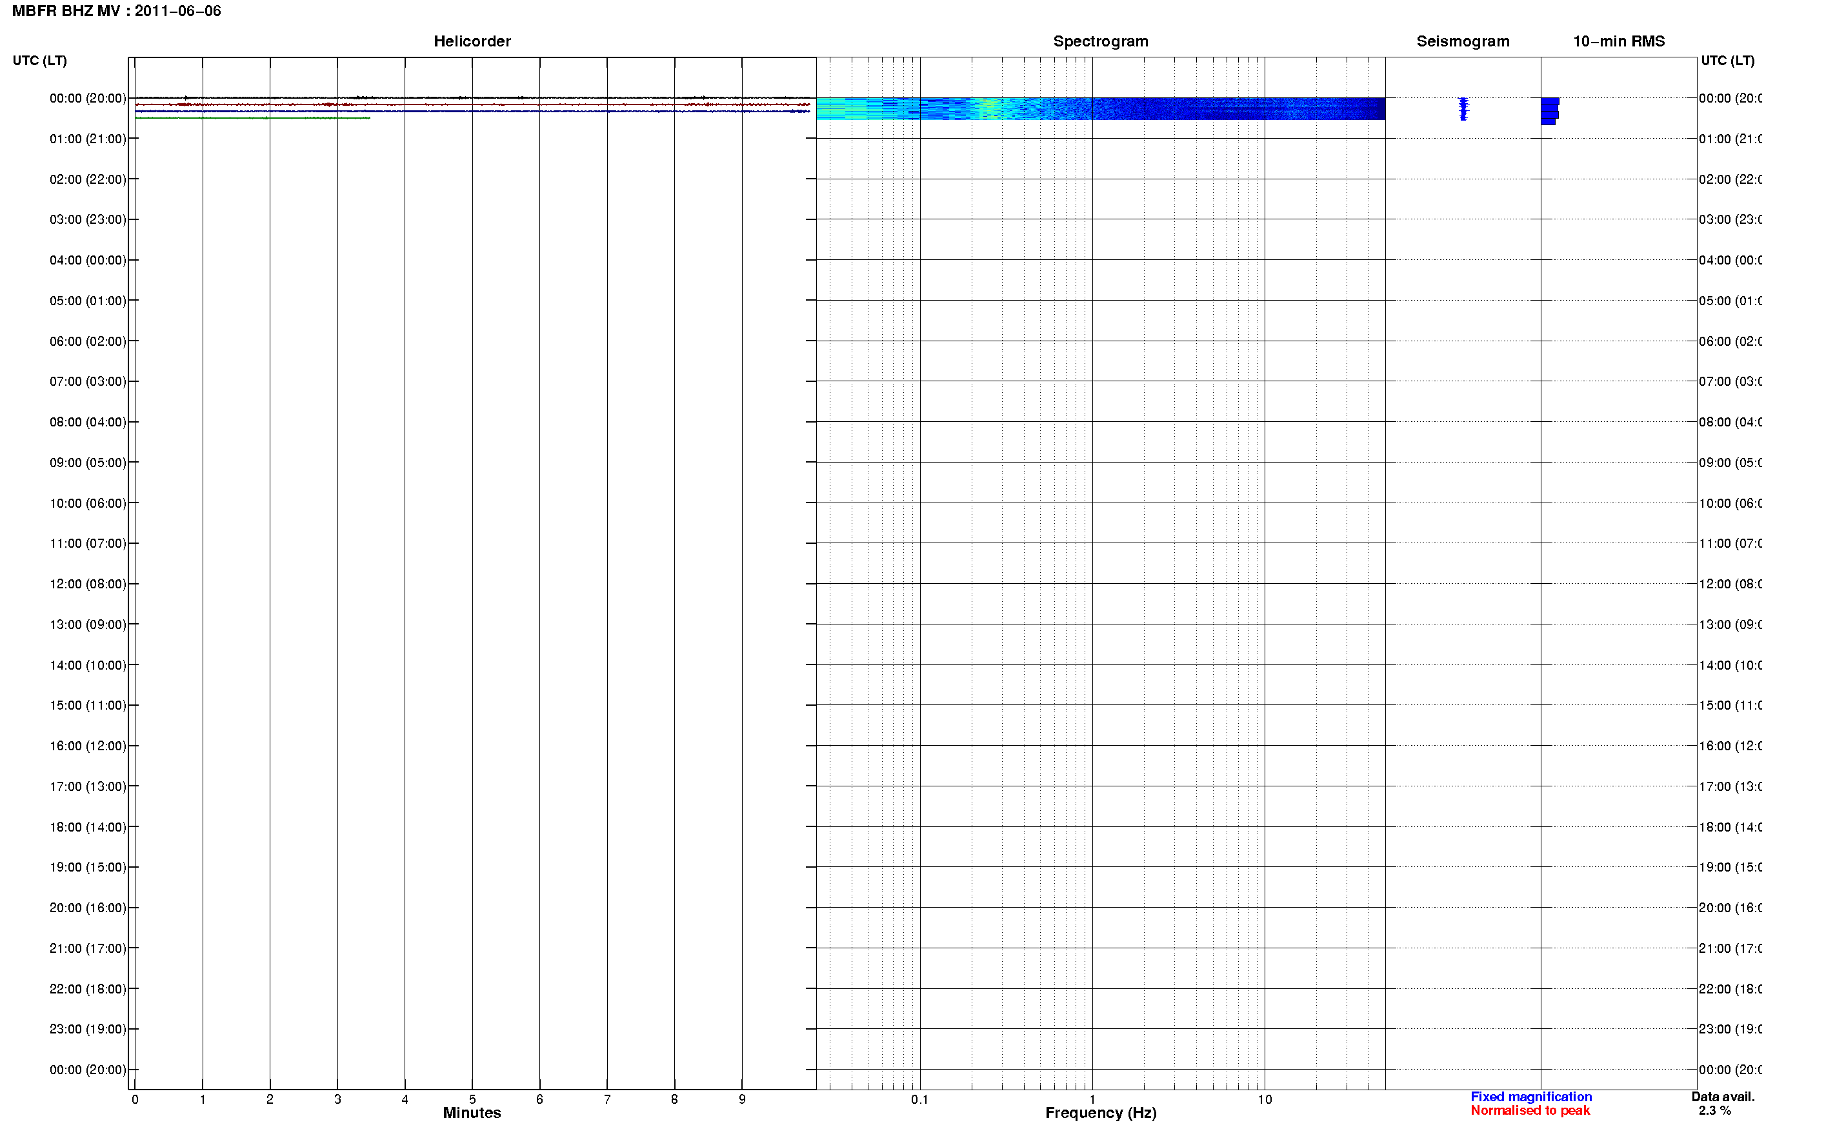Click the 5 tick on Minutes axis
Image resolution: width=1835 pixels, height=1147 pixels.
472,1099
